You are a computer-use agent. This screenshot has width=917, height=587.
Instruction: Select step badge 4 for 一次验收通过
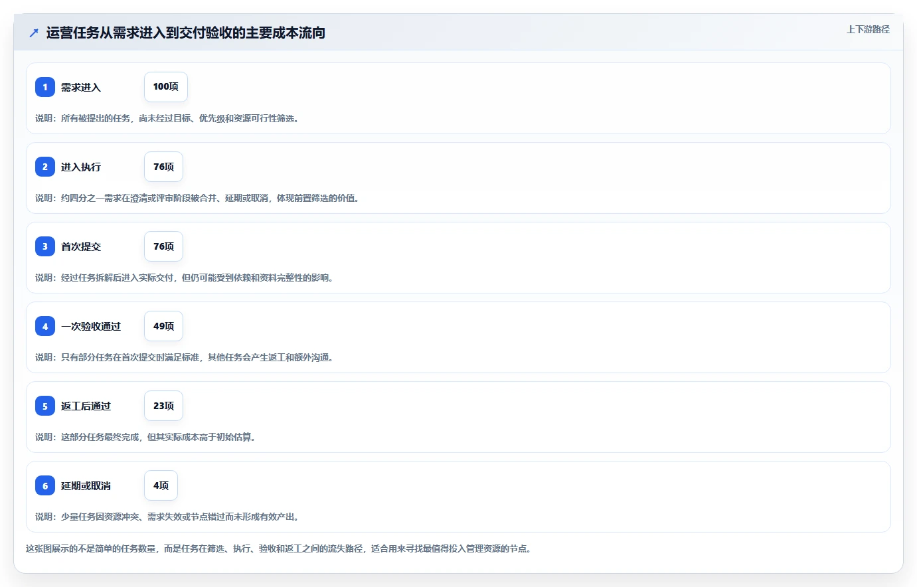point(45,326)
